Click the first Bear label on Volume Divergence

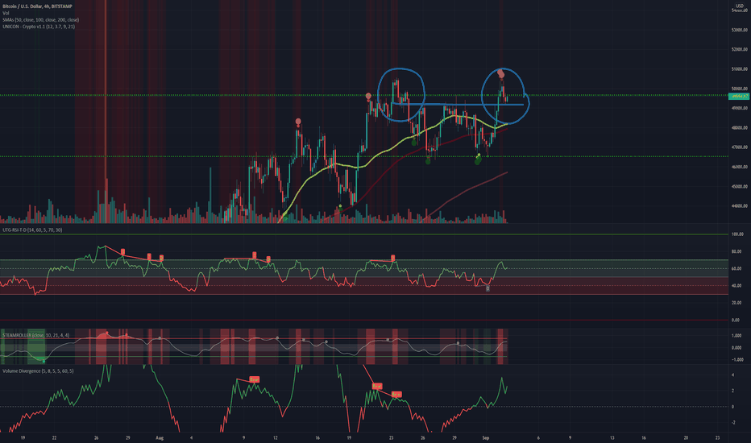[255, 379]
